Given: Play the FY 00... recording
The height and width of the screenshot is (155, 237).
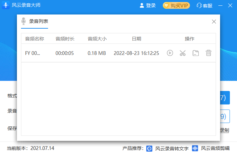Looking at the screenshot, I should (170, 53).
